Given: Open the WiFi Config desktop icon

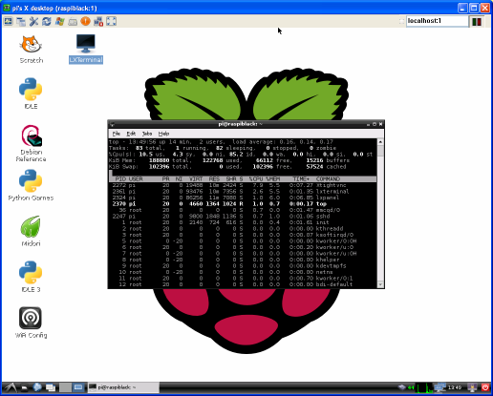Looking at the screenshot, I should click(x=31, y=323).
